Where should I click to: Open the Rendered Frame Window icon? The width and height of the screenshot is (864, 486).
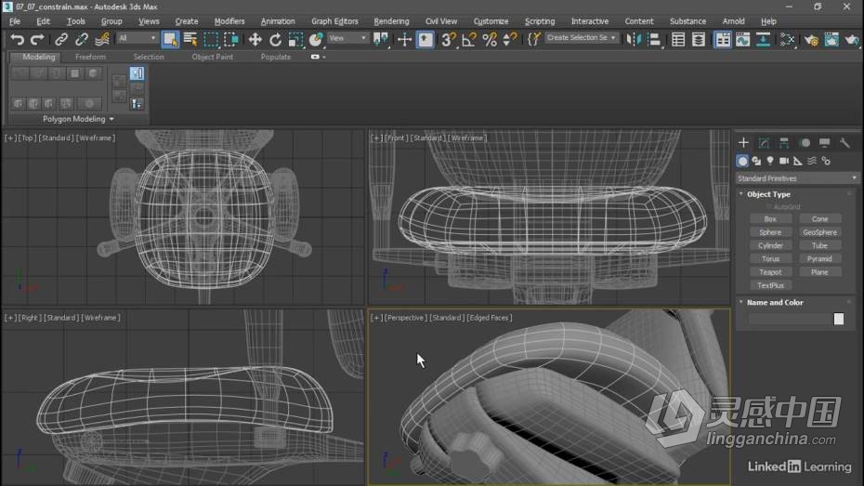click(831, 39)
